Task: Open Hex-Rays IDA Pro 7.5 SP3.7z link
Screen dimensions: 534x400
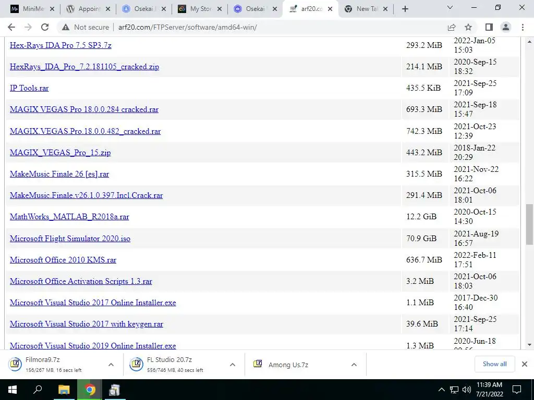Action: tap(60, 45)
